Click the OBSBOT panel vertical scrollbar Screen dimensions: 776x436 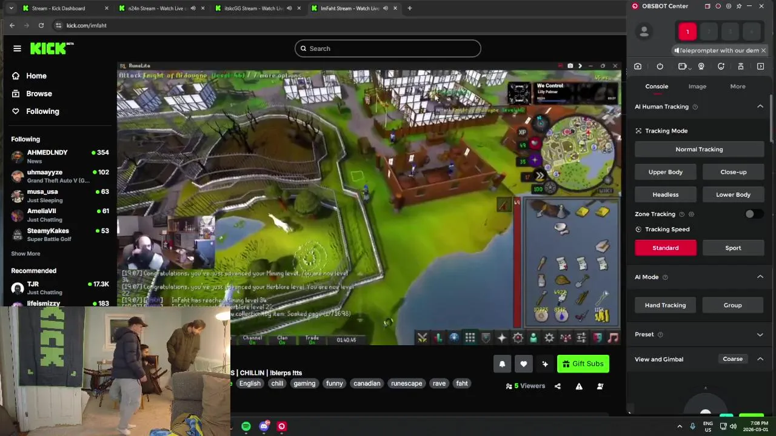[x=772, y=119]
